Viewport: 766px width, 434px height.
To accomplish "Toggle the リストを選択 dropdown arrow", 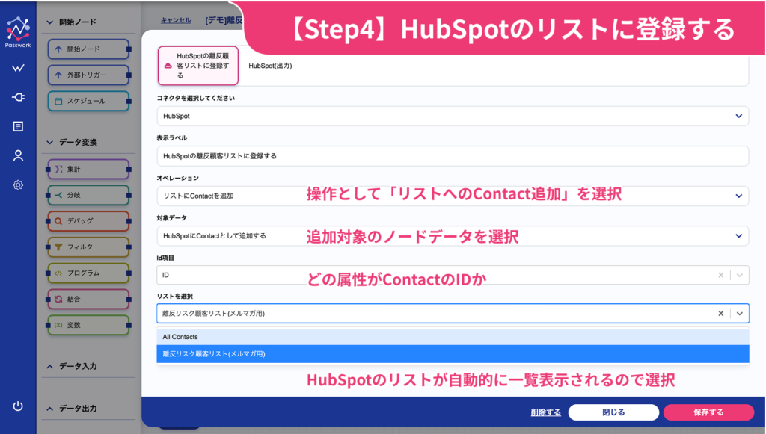I will tap(740, 314).
